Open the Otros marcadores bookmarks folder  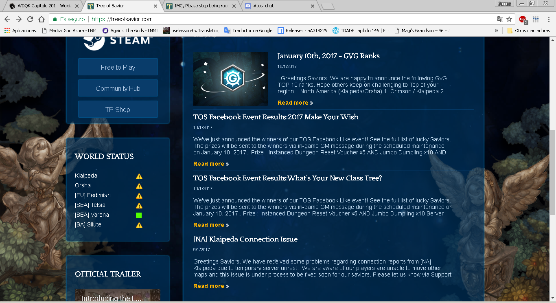coord(528,31)
